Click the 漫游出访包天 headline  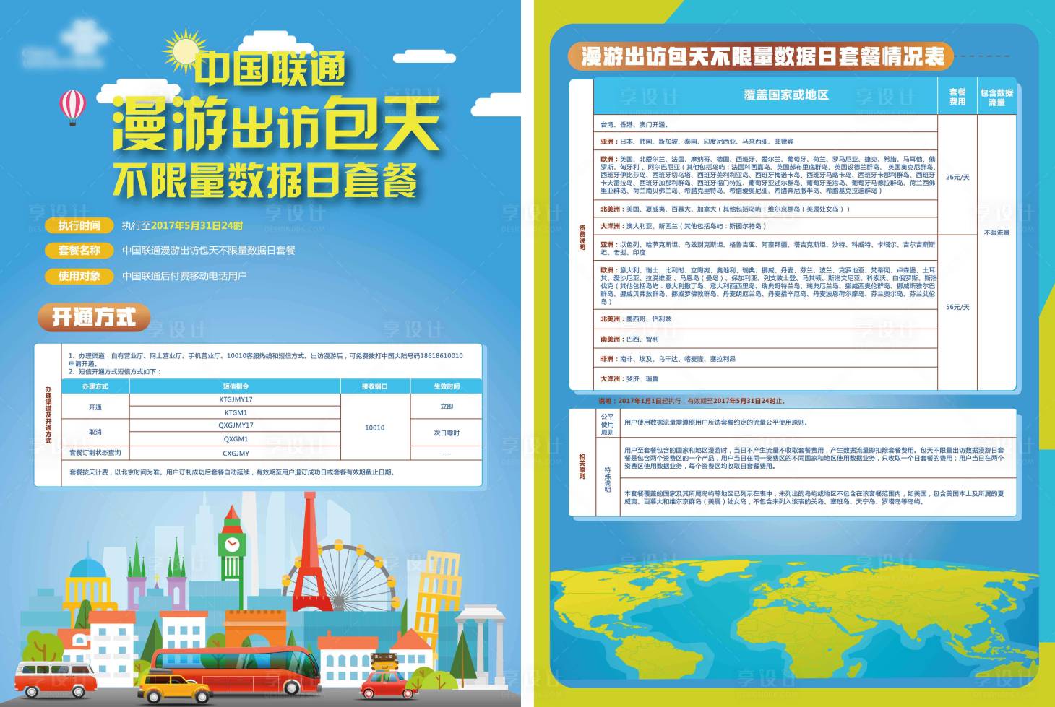275,123
